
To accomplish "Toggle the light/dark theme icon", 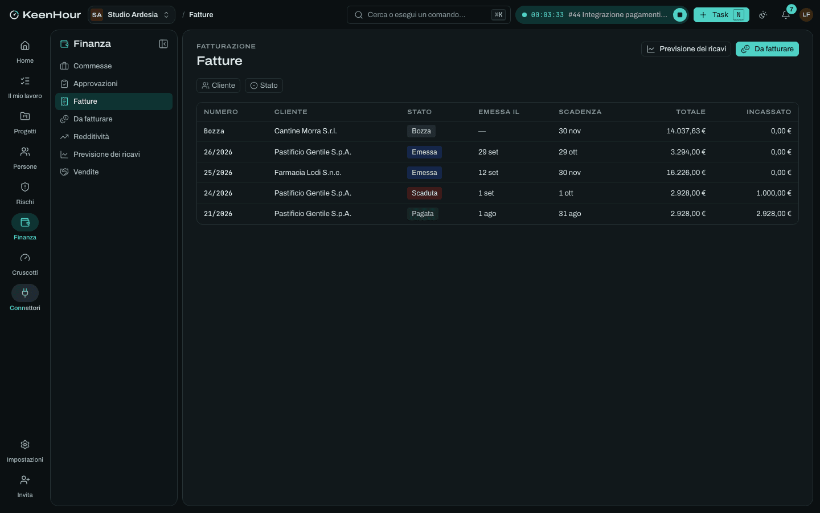I will [764, 15].
